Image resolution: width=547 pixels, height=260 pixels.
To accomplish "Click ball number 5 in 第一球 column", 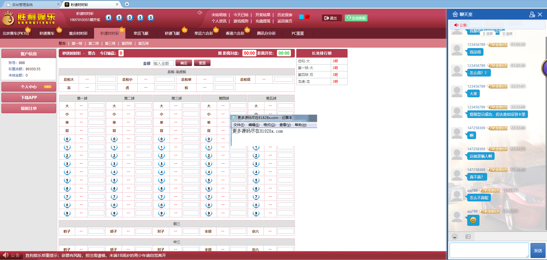I will 67,180.
